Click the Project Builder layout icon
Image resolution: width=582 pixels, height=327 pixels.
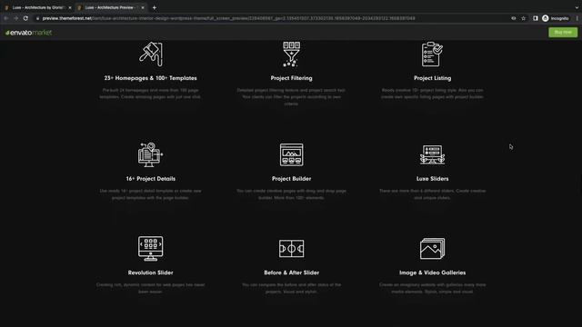coord(291,154)
